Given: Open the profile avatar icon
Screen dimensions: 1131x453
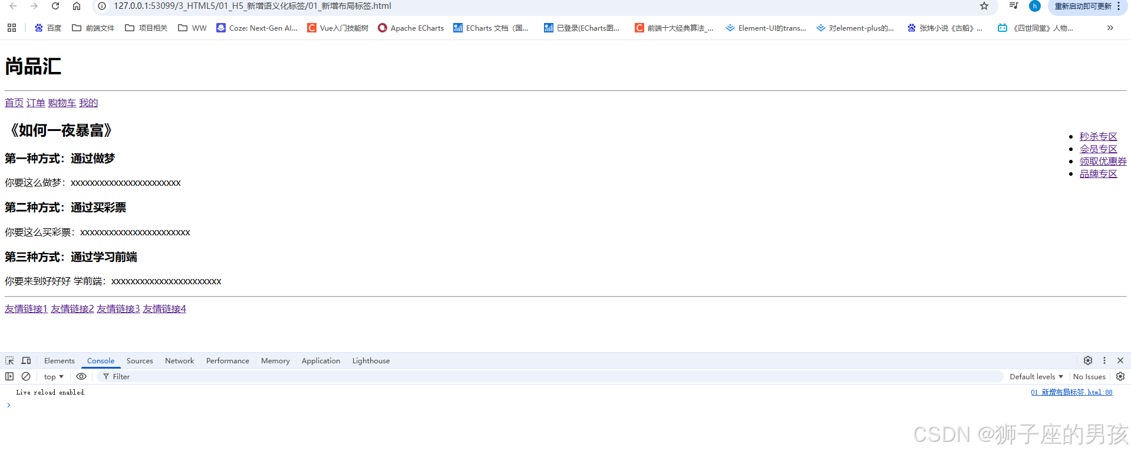Looking at the screenshot, I should (1035, 6).
